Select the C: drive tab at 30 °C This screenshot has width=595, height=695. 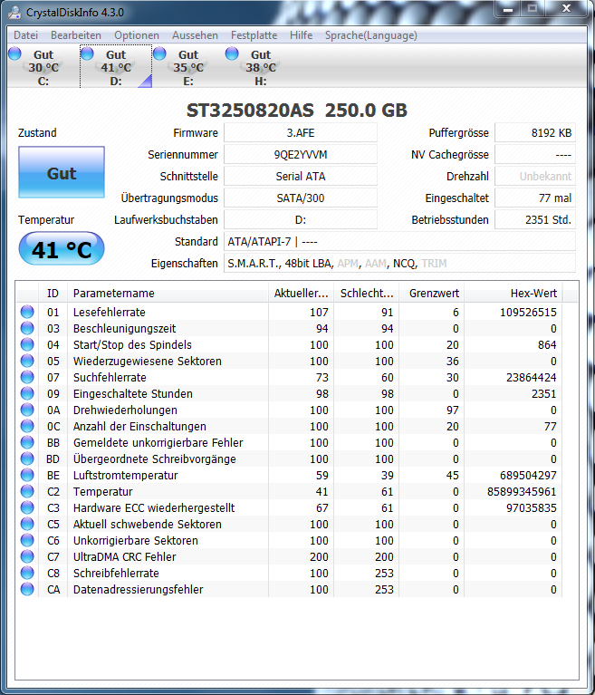click(x=43, y=67)
